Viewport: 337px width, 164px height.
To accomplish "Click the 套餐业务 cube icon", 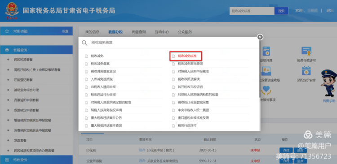I will [7, 50].
